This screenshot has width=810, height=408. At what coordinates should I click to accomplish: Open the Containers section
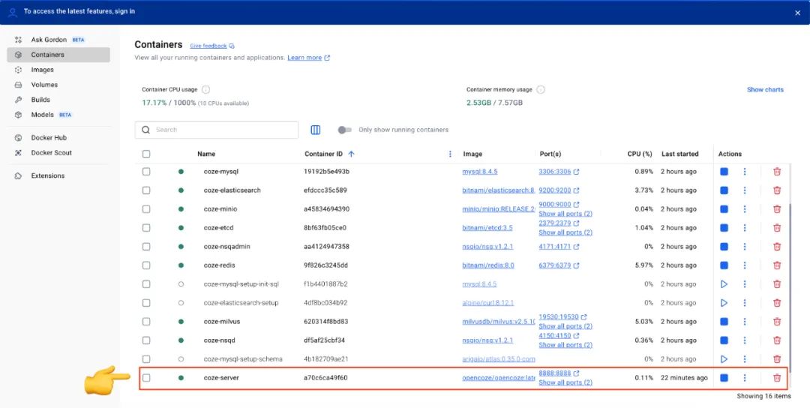(x=58, y=55)
